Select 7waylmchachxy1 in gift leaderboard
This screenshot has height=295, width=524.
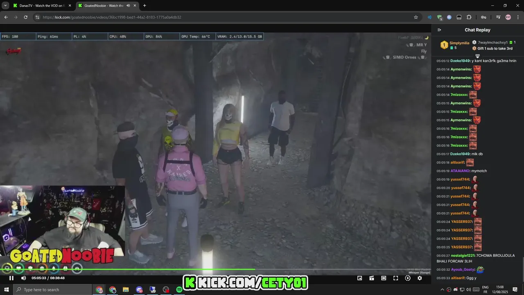(x=492, y=43)
